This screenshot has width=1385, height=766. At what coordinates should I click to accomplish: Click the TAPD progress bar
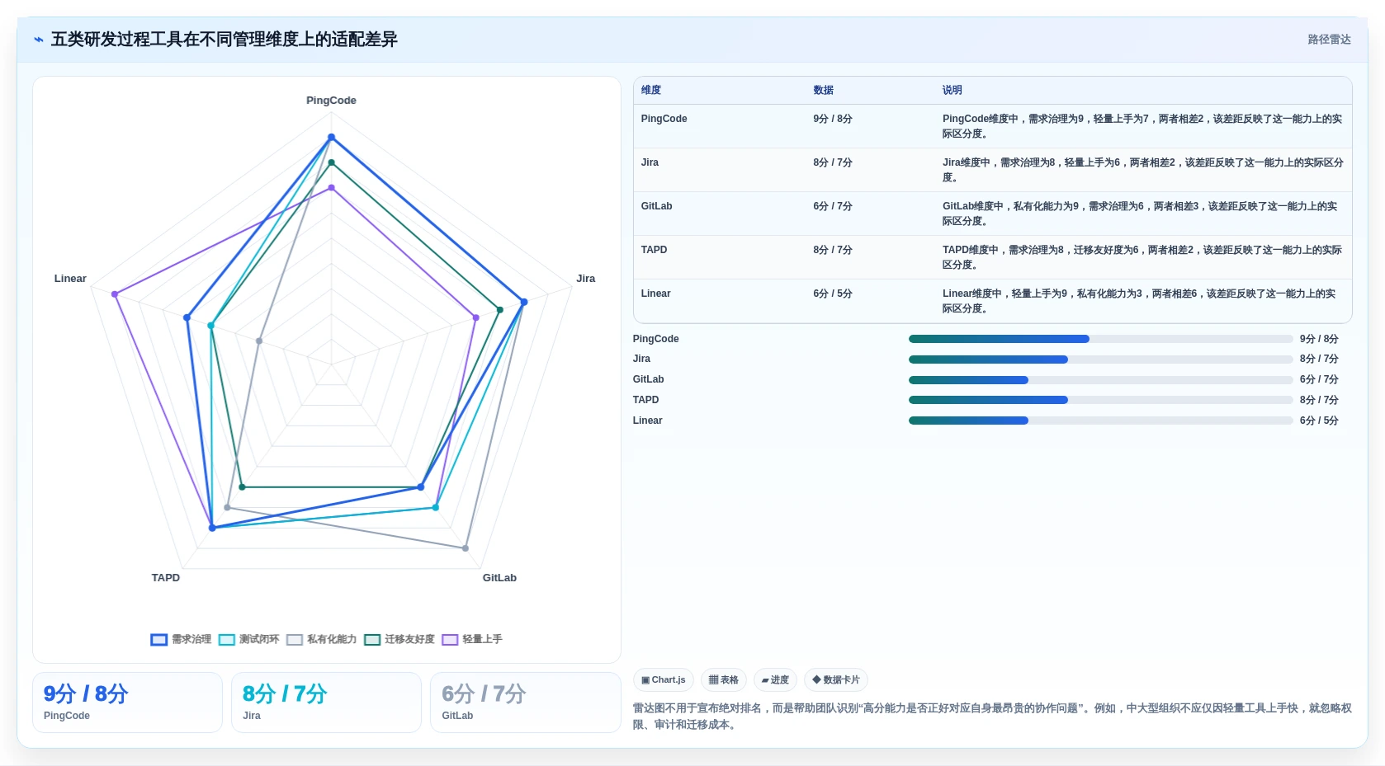(1100, 400)
